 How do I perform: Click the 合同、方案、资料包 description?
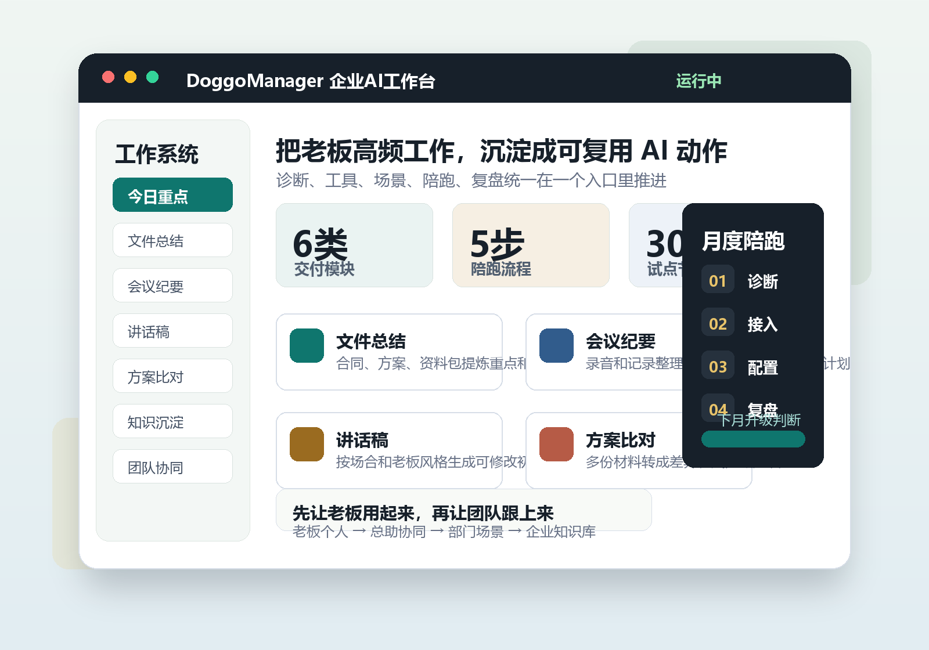tap(431, 363)
